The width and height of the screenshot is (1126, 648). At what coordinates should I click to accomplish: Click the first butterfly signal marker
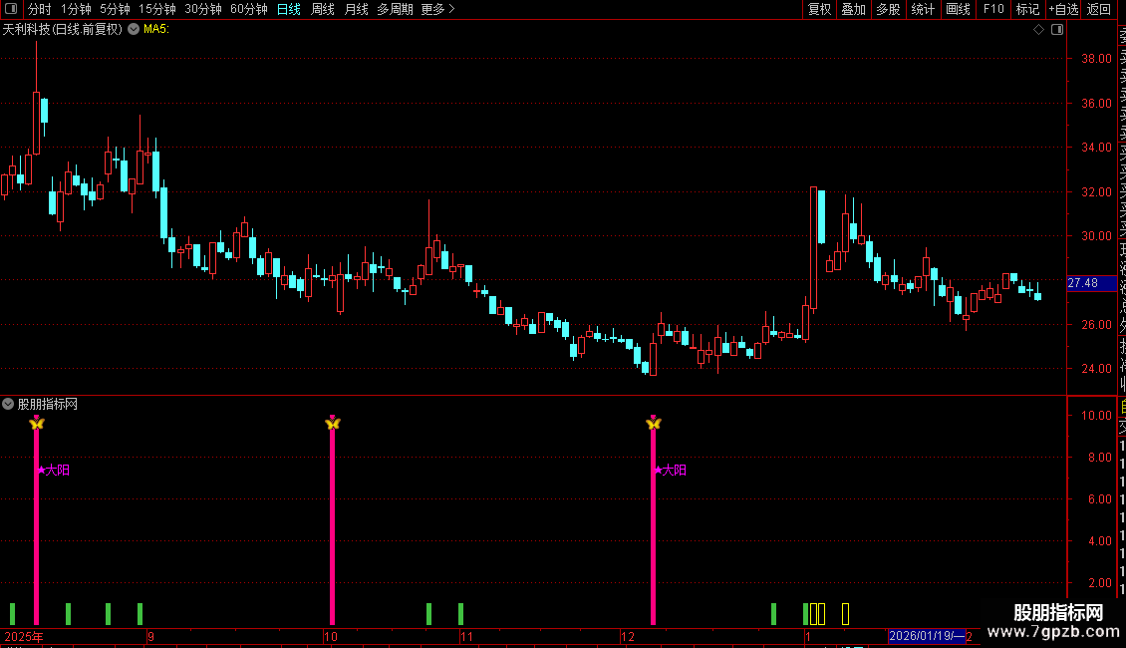pos(37,423)
